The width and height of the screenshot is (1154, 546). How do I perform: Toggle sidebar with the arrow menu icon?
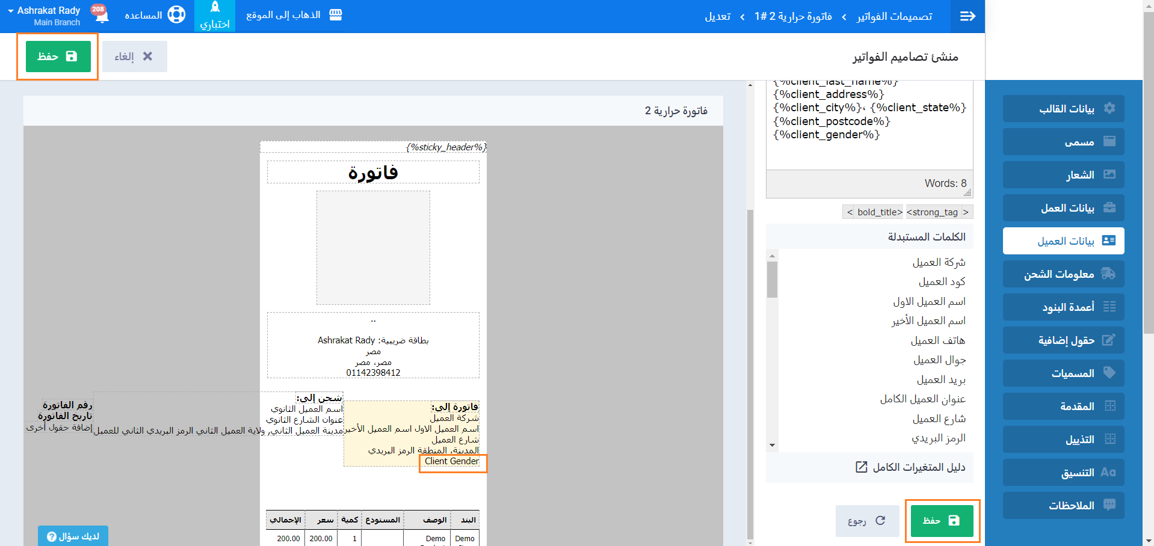(x=967, y=16)
